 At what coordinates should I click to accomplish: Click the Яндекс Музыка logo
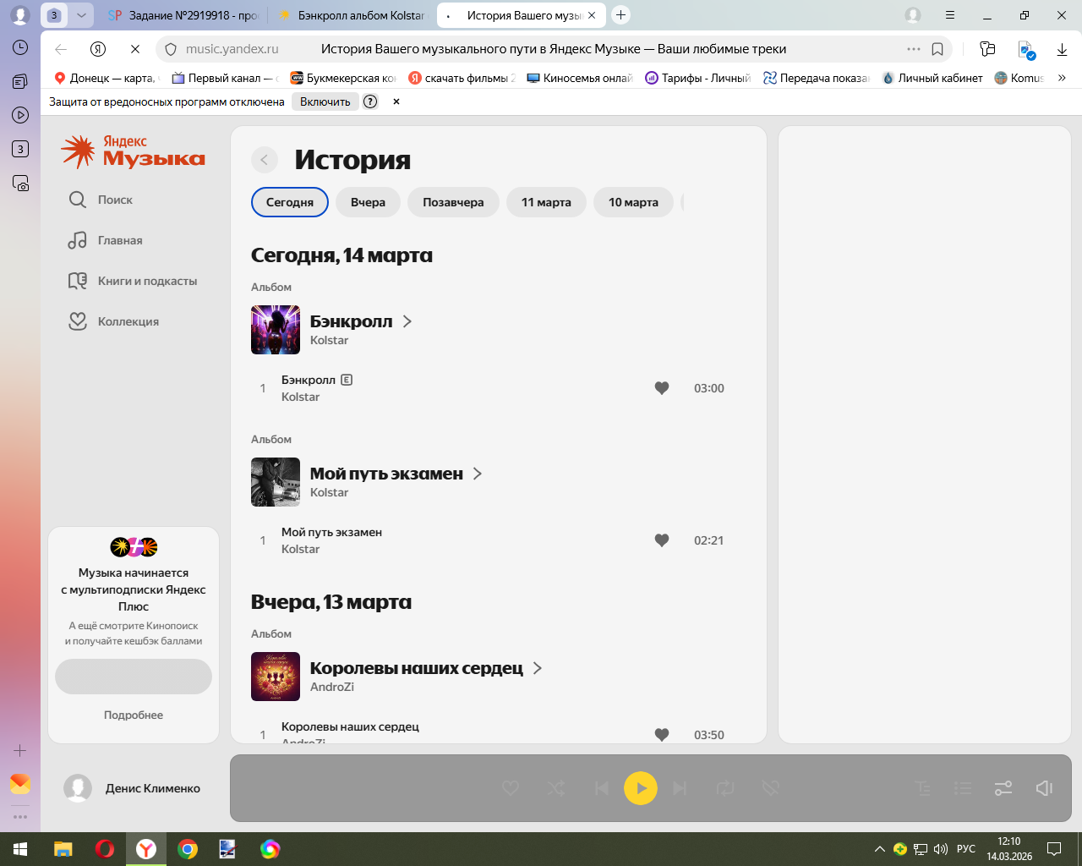tap(134, 151)
